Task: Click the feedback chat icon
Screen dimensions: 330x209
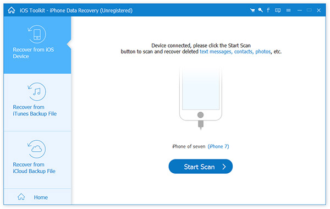Action: (278, 10)
